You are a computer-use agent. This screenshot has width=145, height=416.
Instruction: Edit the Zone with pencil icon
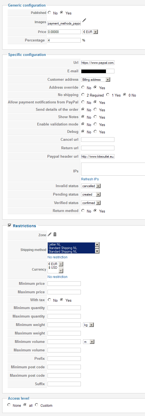[49, 234]
